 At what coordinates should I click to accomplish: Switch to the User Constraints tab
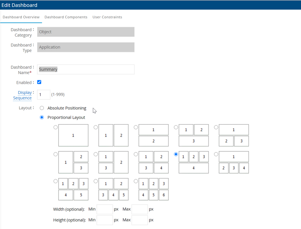[x=107, y=17]
